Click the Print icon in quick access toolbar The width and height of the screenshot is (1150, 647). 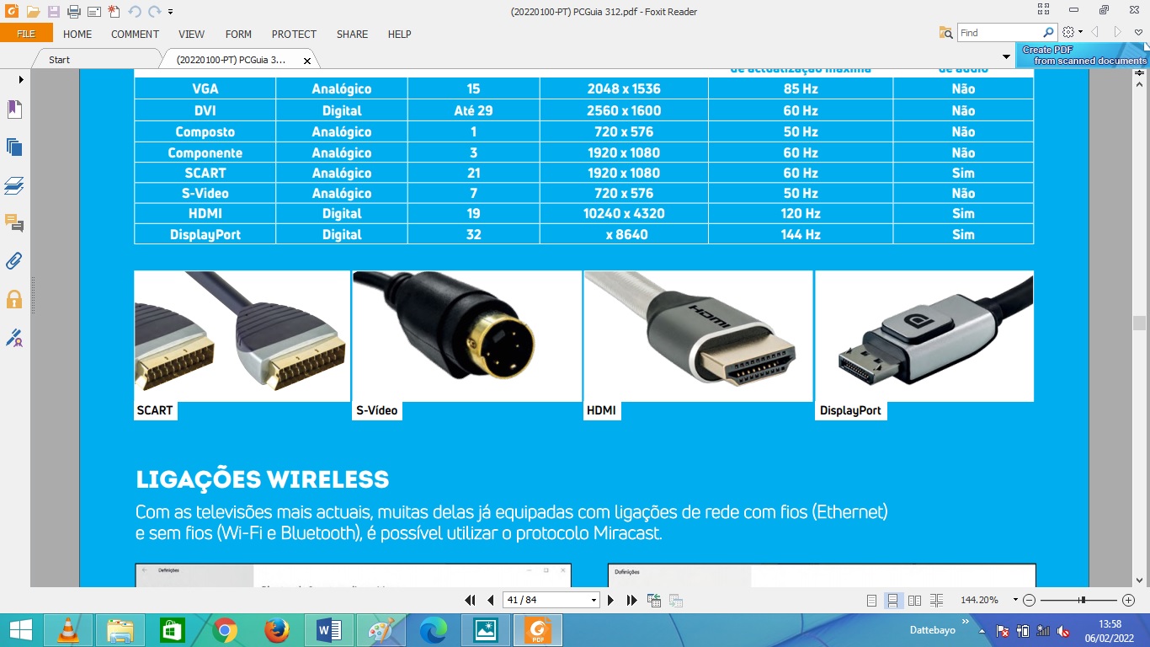click(x=74, y=12)
